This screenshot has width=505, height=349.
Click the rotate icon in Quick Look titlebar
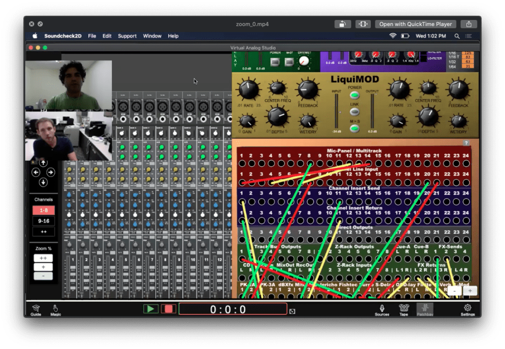pyautogui.click(x=342, y=24)
